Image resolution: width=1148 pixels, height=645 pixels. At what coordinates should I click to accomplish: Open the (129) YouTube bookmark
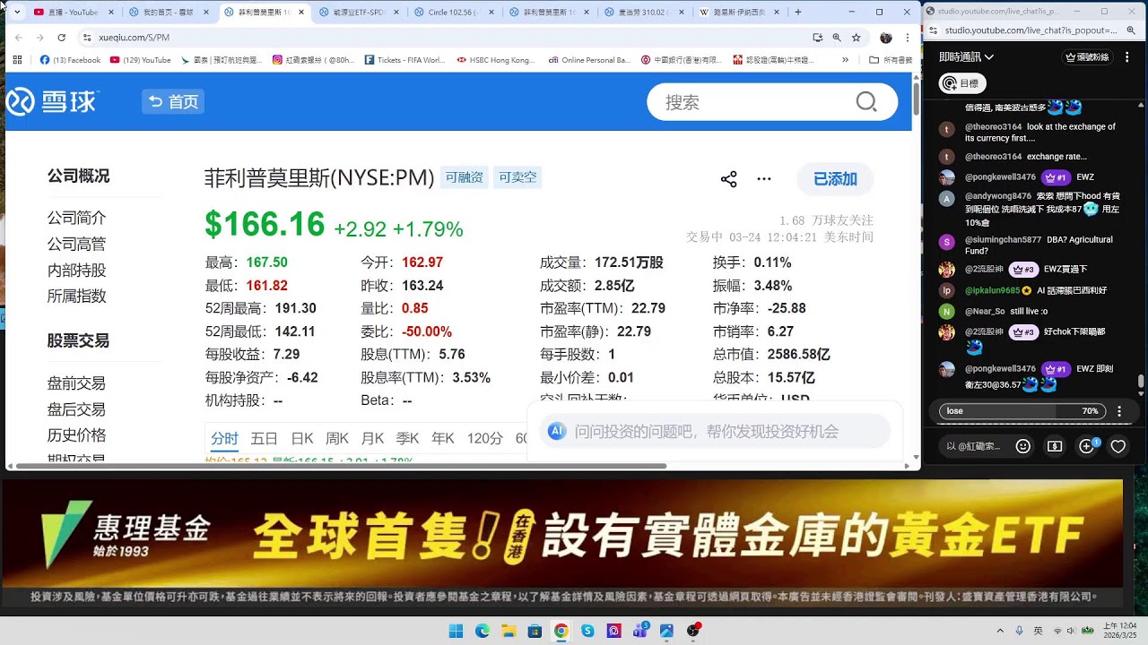[x=141, y=60]
